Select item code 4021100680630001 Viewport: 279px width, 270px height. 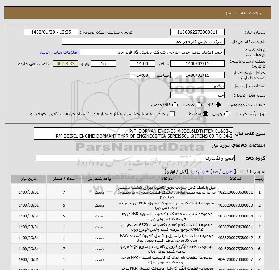click(x=236, y=192)
